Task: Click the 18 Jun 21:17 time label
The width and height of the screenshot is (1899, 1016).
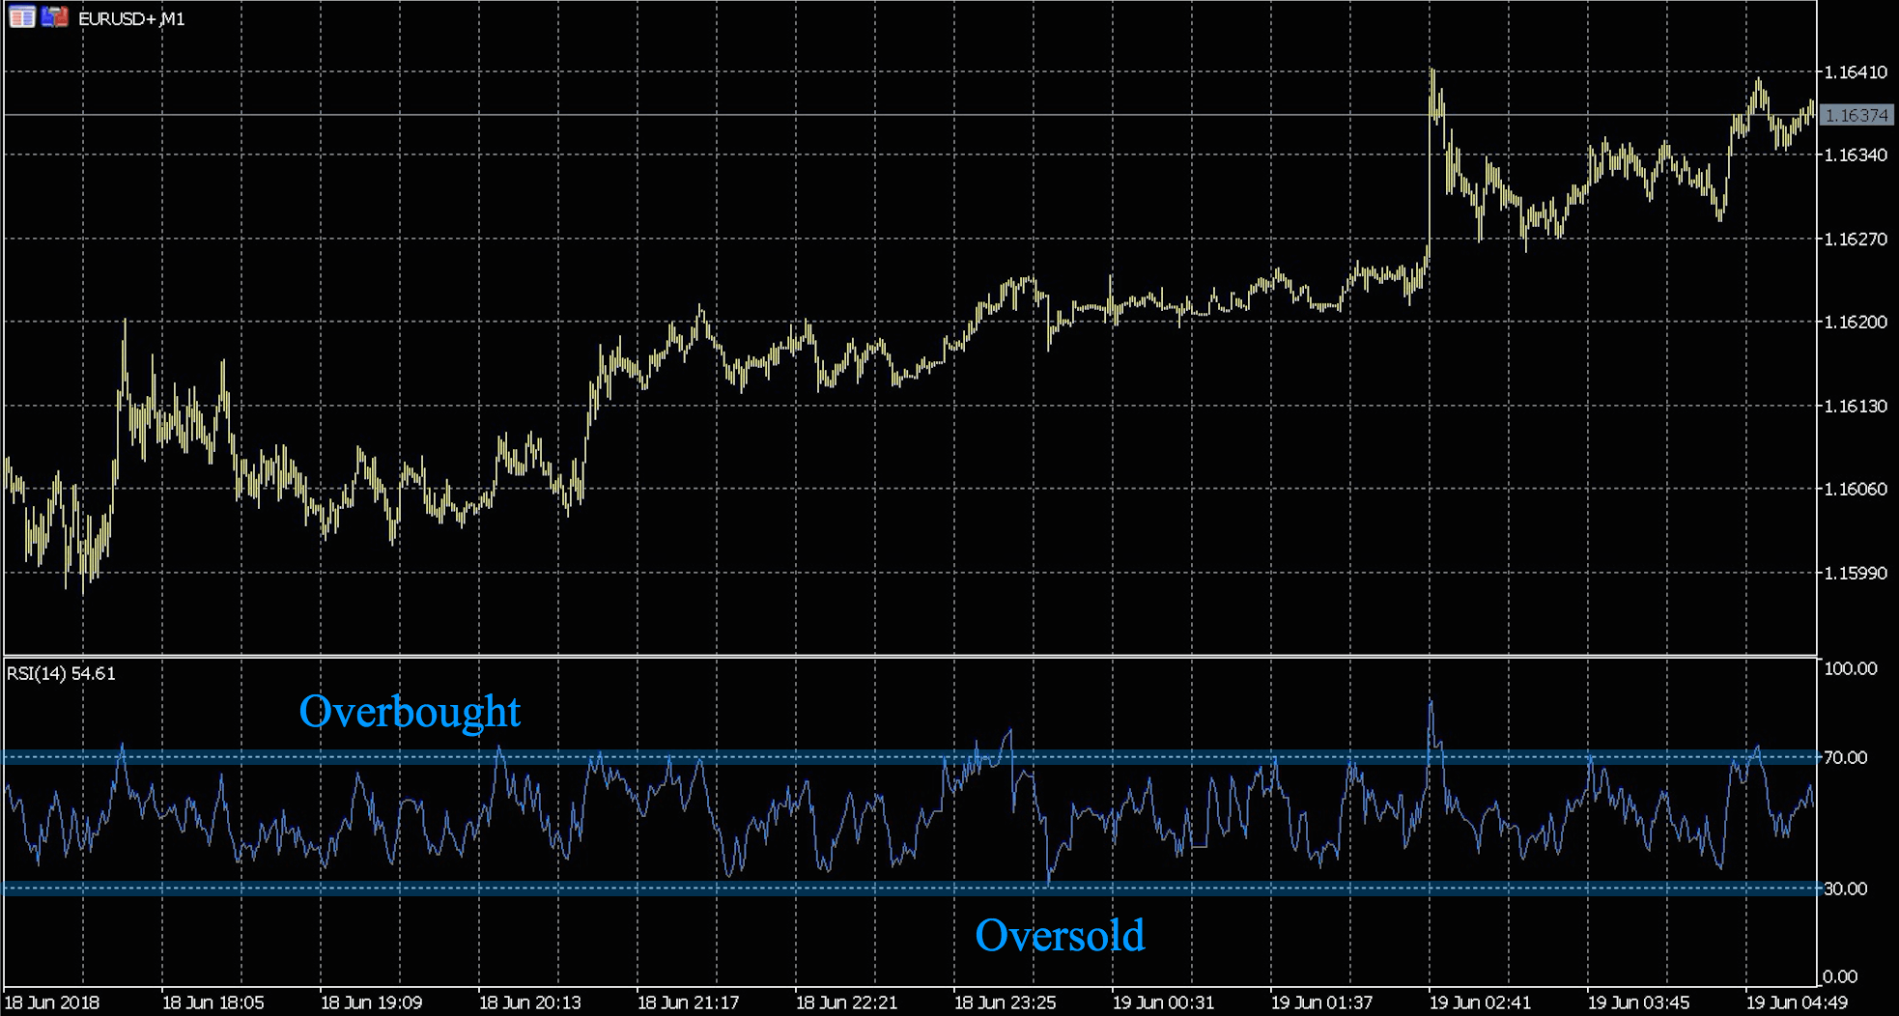Action: (x=688, y=1002)
